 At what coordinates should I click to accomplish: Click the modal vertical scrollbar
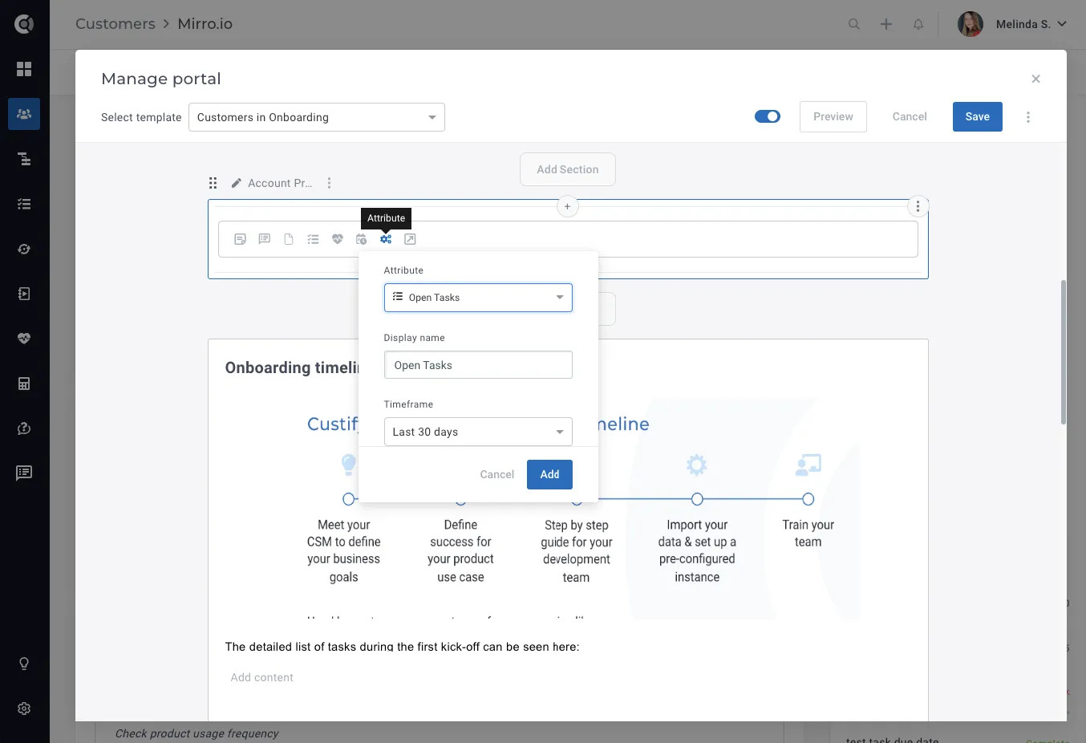[1064, 351]
